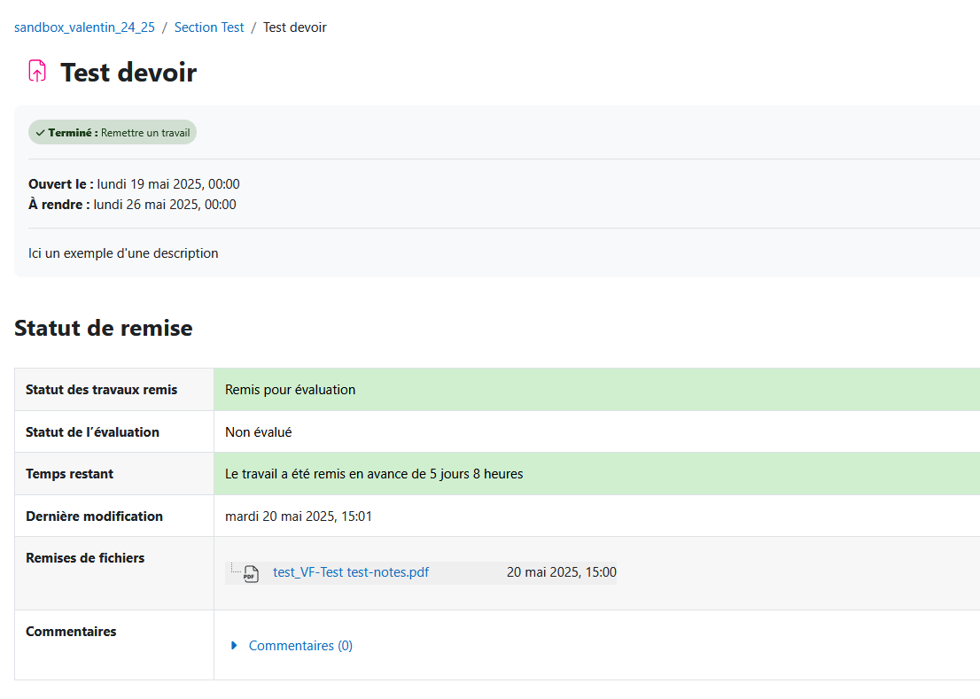Click the PDF file icon in Remises de fichiers
This screenshot has width=980, height=699.
252,573
